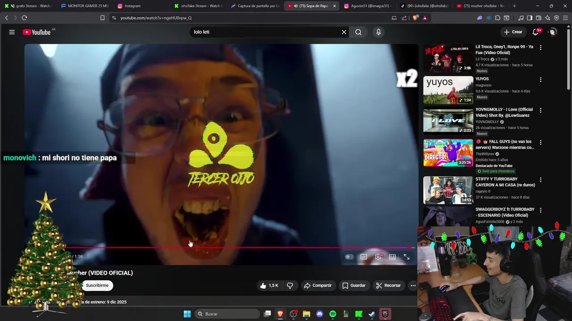The width and height of the screenshot is (572, 321).
Task: Reload the current page
Action: 24,18
